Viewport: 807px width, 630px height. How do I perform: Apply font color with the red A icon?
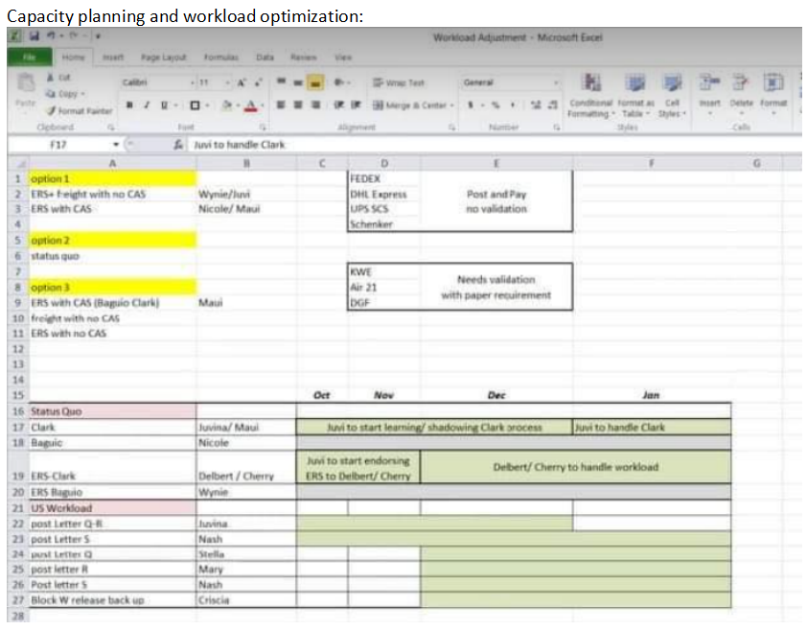[x=251, y=105]
